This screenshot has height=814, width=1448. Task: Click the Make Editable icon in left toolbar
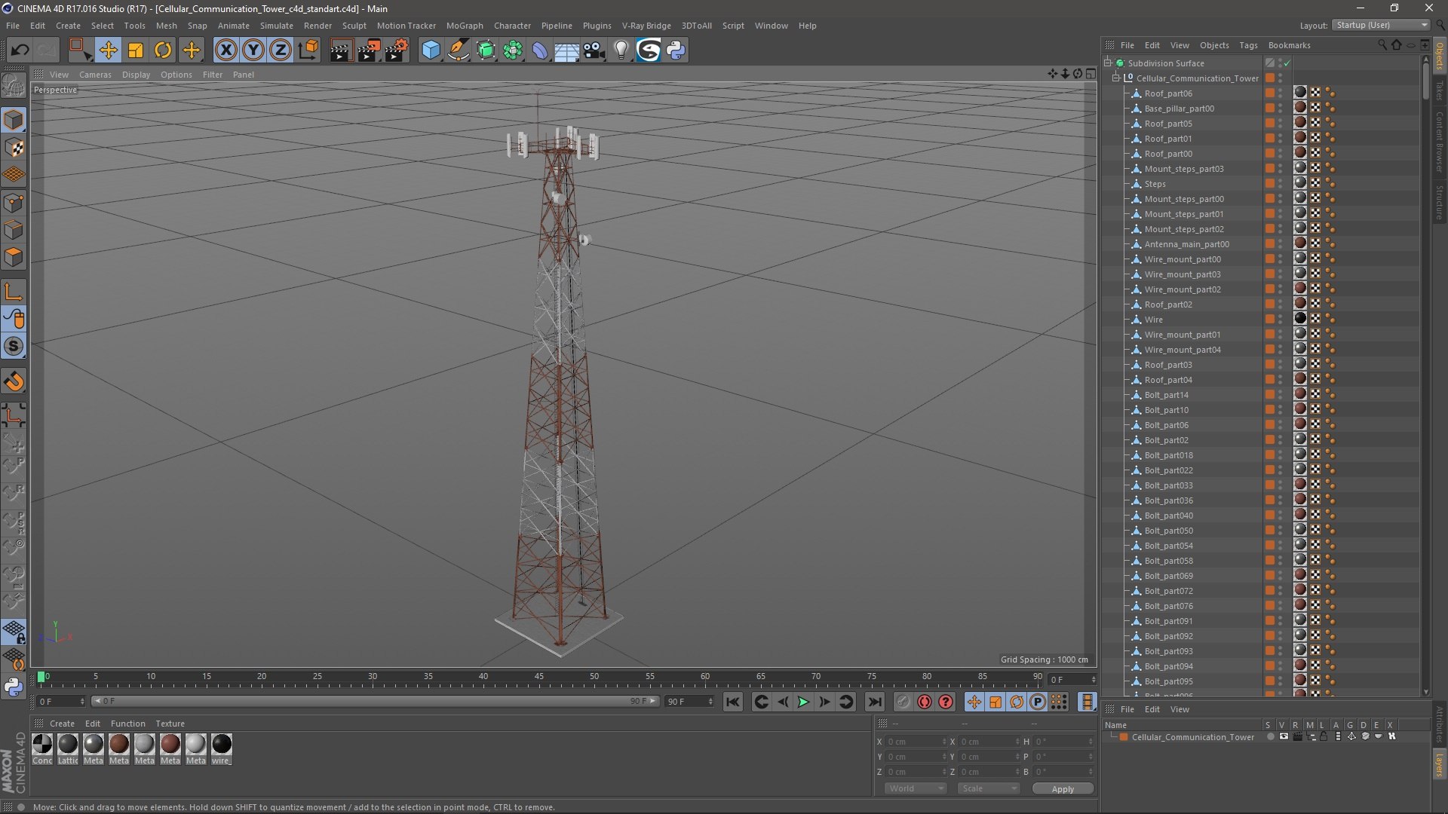coord(14,86)
